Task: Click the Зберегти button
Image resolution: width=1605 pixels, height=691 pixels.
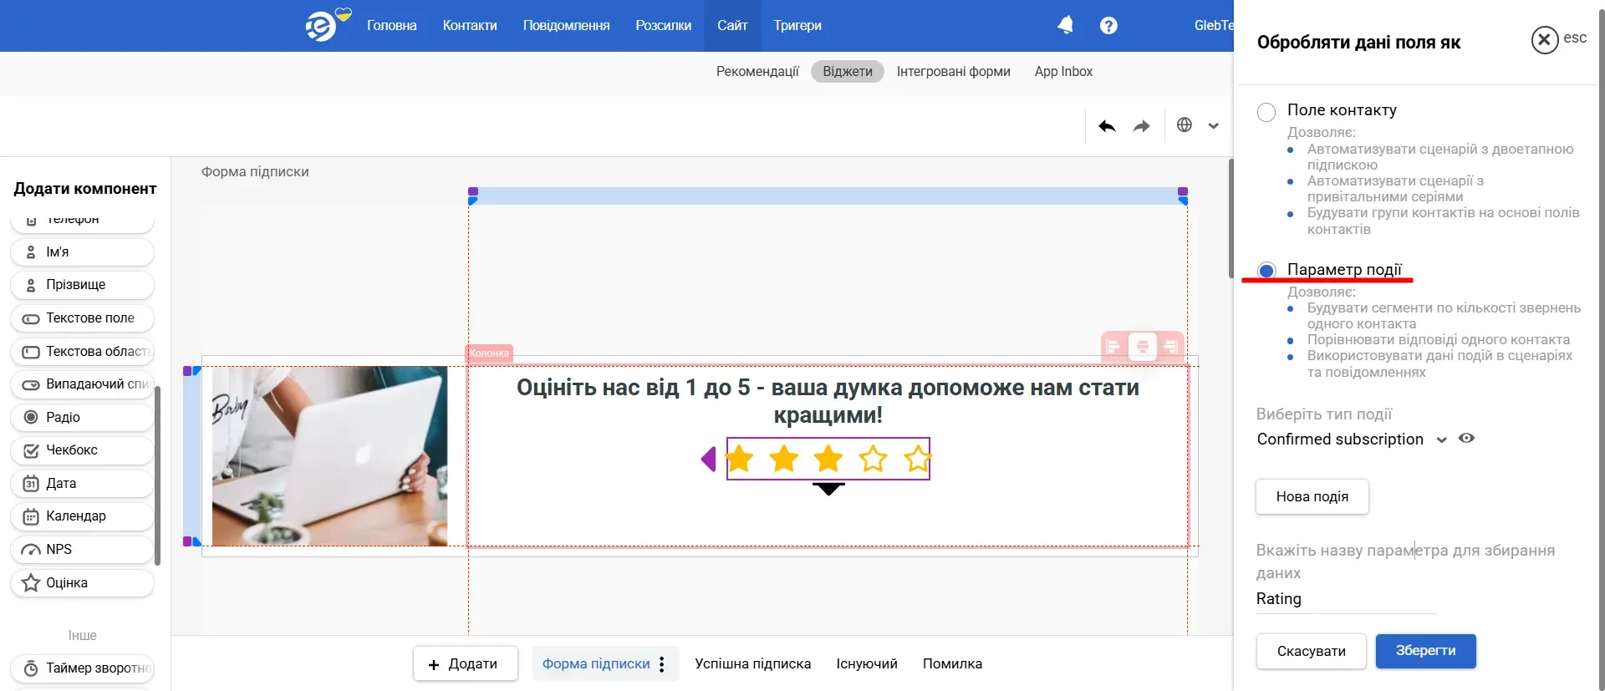Action: click(1425, 651)
